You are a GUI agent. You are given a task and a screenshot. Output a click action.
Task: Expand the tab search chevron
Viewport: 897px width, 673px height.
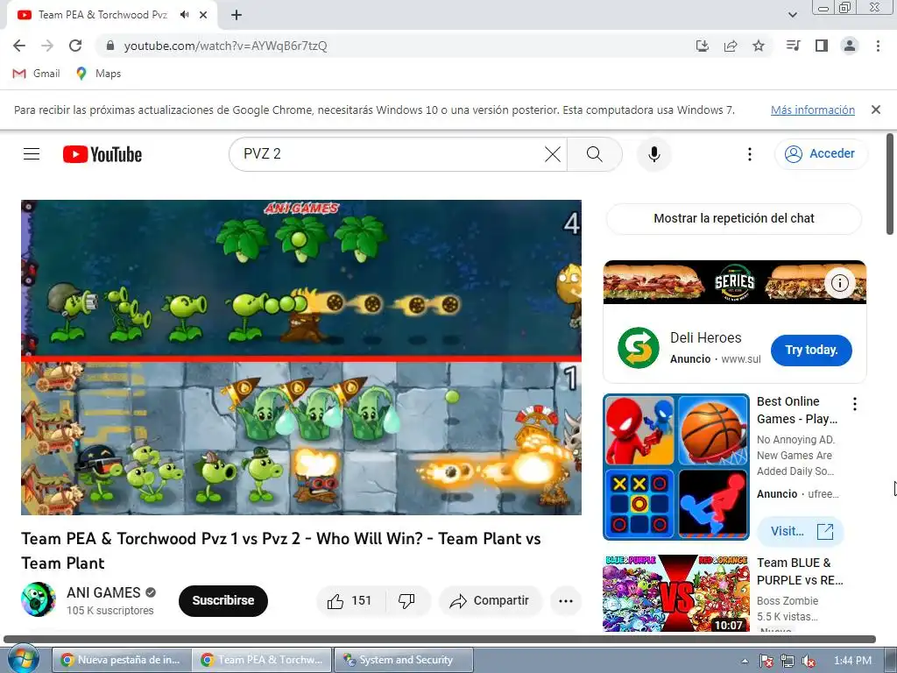pyautogui.click(x=792, y=15)
